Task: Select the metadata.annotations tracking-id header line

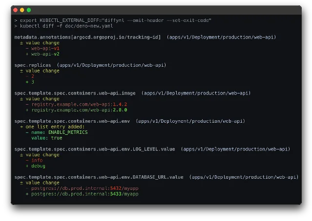Action: pyautogui.click(x=145, y=37)
